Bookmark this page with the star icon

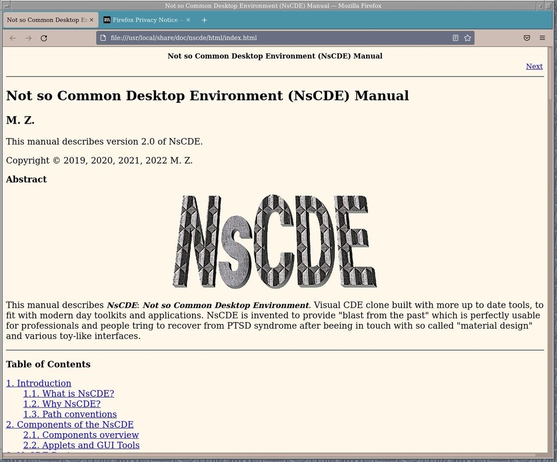(467, 38)
